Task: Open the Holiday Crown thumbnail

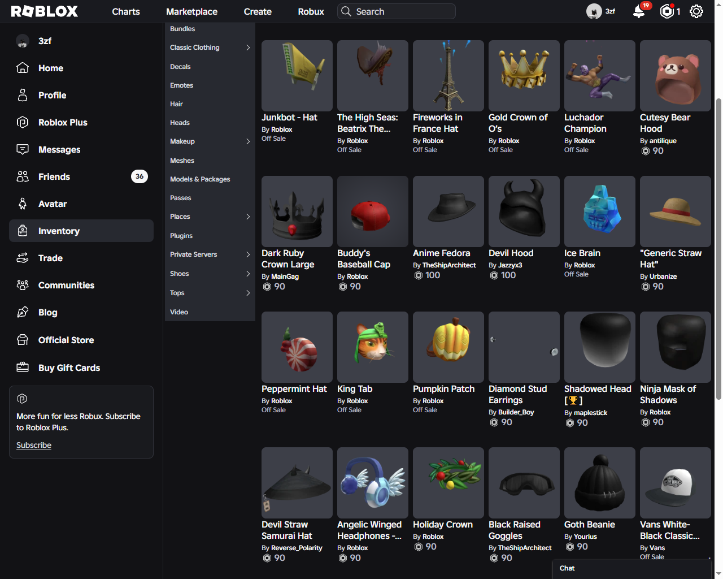Action: click(448, 483)
